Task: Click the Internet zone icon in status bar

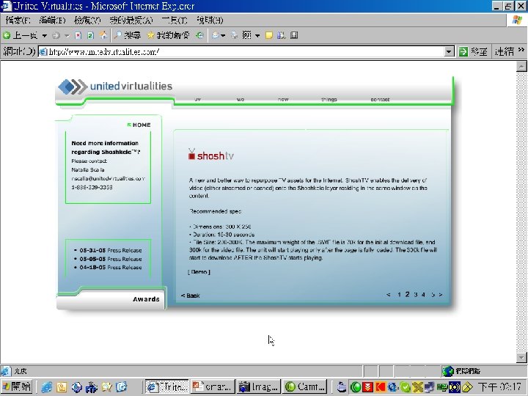Action: click(448, 371)
